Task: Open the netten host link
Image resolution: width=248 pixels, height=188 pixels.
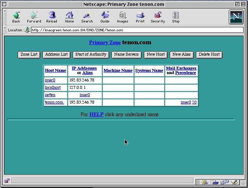Action: pos(50,95)
